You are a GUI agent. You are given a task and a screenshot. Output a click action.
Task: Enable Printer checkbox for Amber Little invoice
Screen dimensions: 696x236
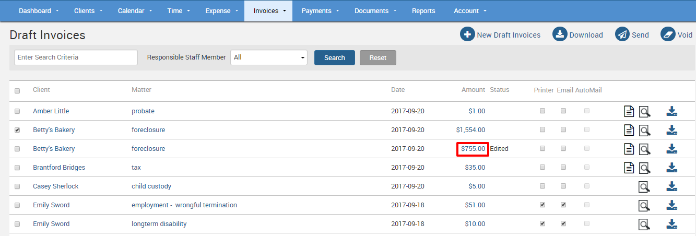click(542, 111)
